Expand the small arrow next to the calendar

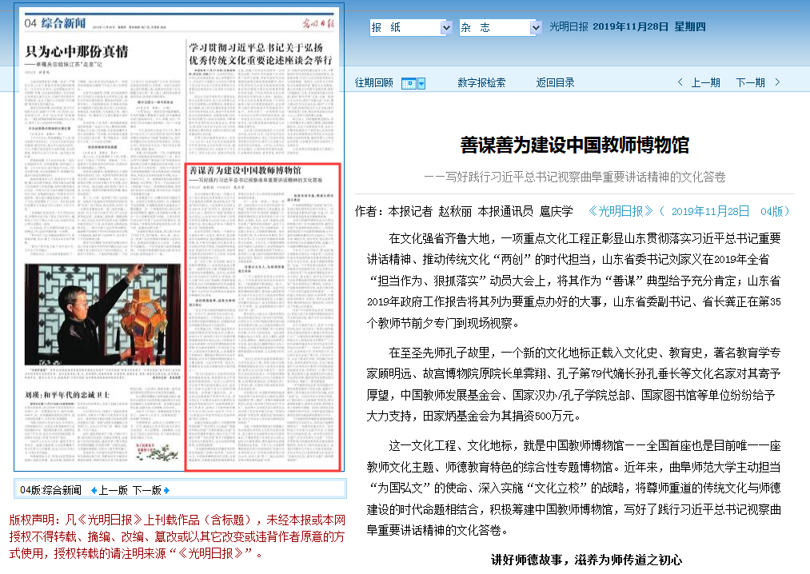coord(421,83)
